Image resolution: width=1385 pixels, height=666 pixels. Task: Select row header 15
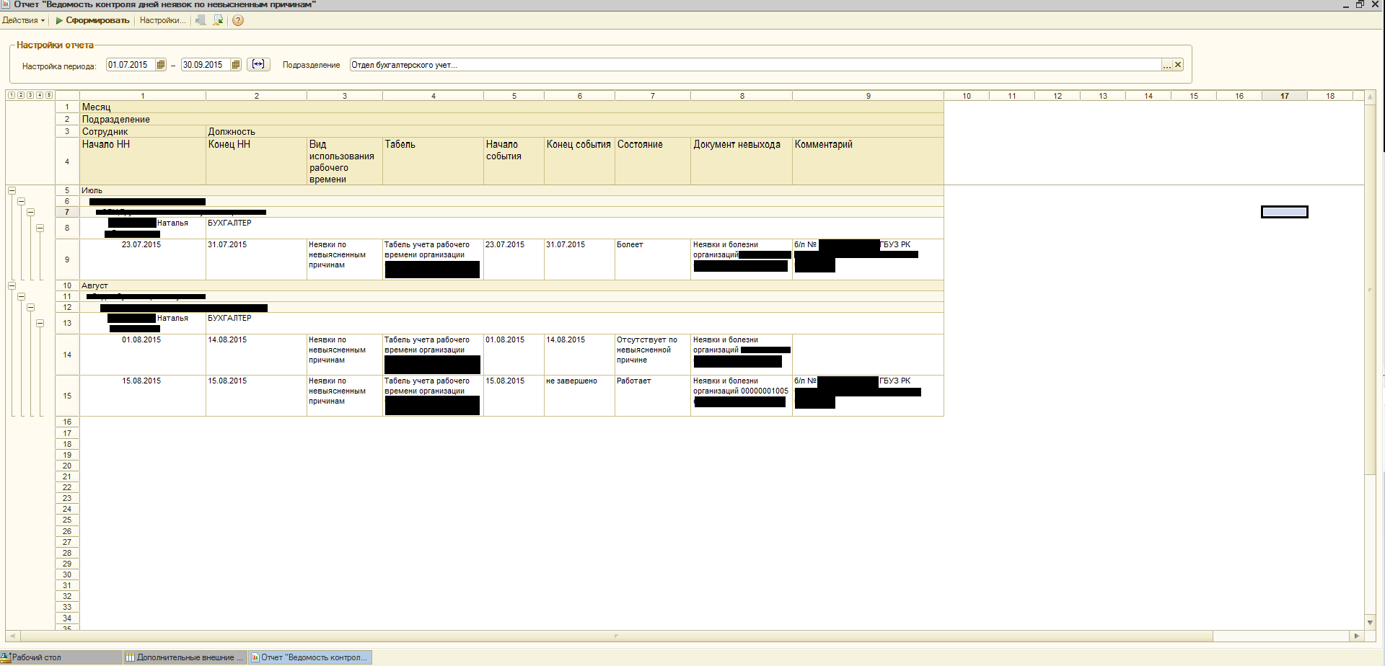pyautogui.click(x=67, y=396)
